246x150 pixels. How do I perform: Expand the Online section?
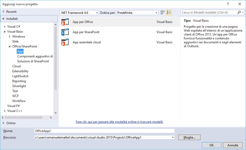3,123
